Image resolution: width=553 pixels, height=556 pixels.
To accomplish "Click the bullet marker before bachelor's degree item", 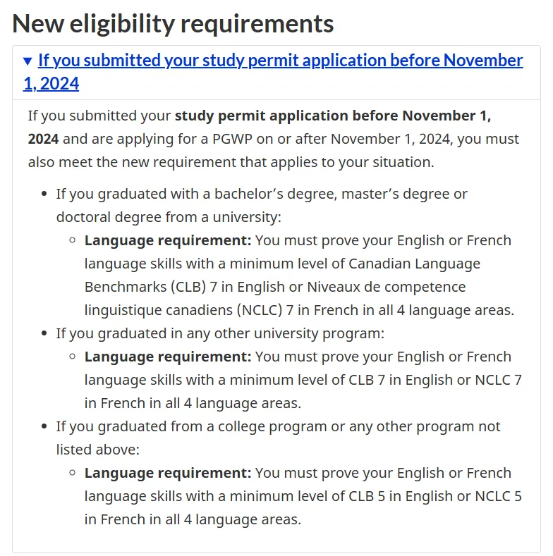I will click(44, 194).
